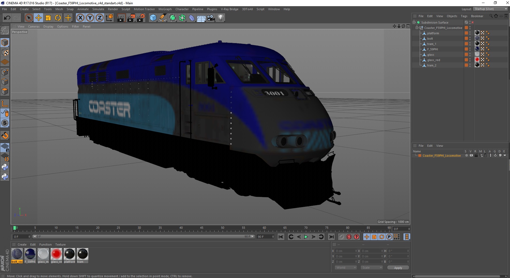Toggle visibility dots of bolt object
This screenshot has width=510, height=278.
[x=470, y=39]
